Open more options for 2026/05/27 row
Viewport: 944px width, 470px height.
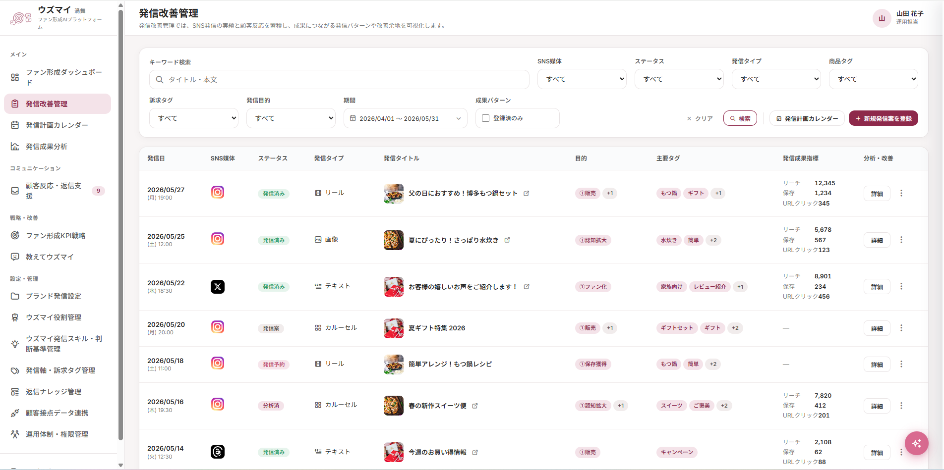click(901, 193)
